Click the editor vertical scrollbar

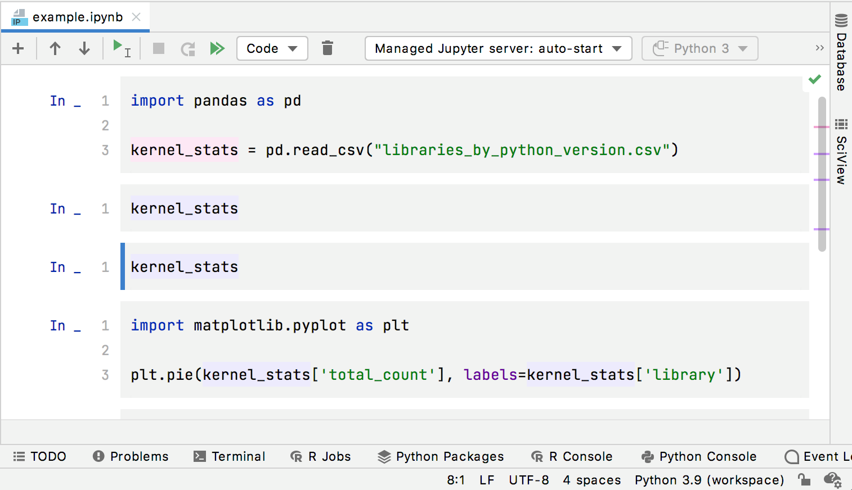click(x=822, y=174)
